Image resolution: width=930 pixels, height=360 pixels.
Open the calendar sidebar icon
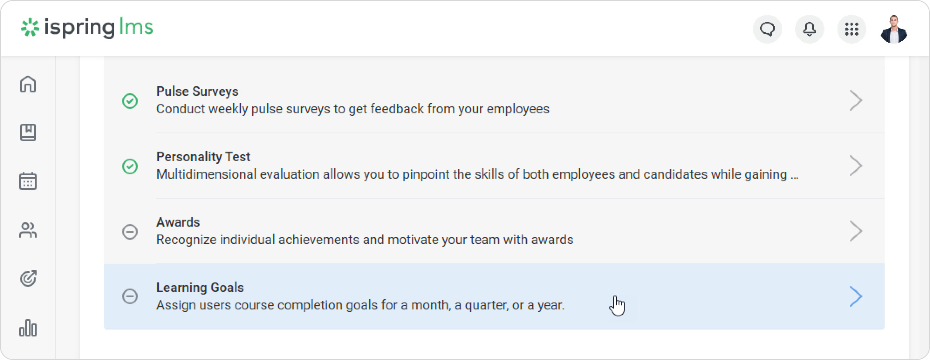(28, 181)
